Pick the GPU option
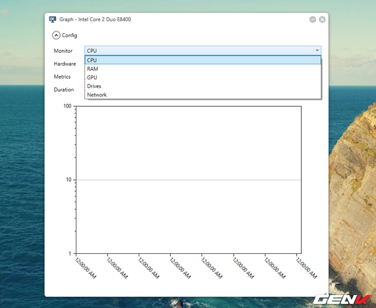 coord(92,78)
